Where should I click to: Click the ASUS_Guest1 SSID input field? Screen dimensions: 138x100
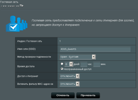coord(95,49)
